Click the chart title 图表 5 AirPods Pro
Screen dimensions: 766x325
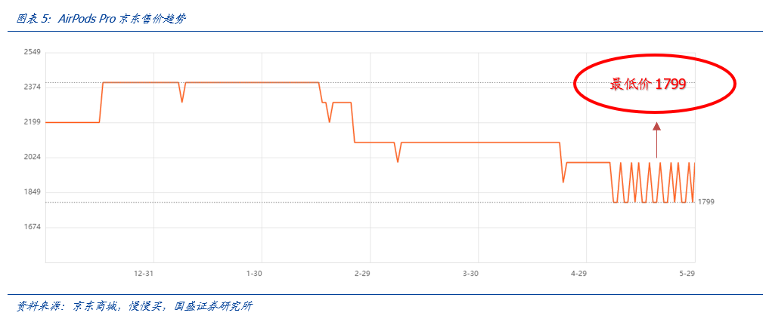click(x=101, y=19)
